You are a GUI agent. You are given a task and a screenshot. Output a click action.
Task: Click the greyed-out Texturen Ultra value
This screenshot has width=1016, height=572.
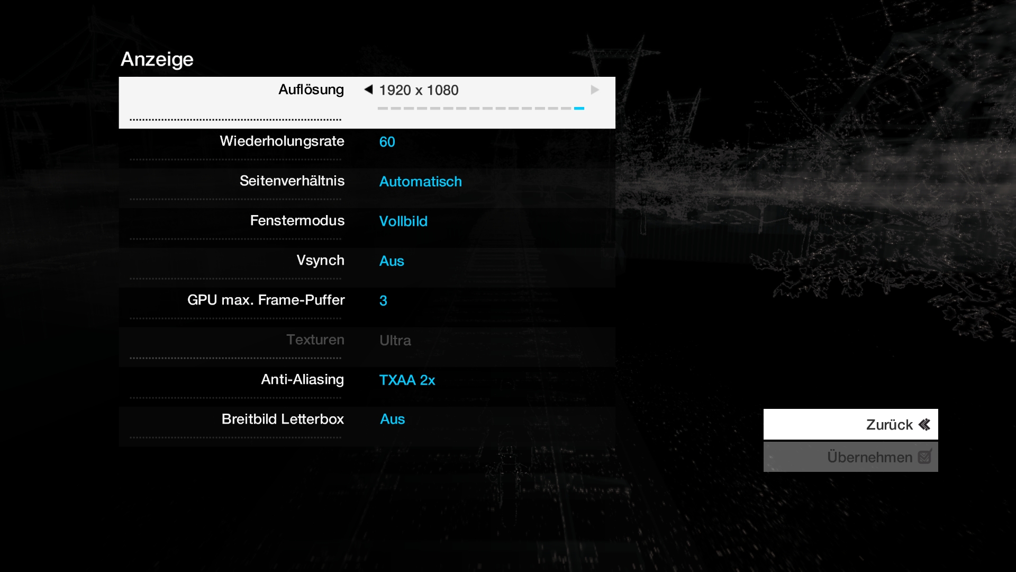[395, 341]
